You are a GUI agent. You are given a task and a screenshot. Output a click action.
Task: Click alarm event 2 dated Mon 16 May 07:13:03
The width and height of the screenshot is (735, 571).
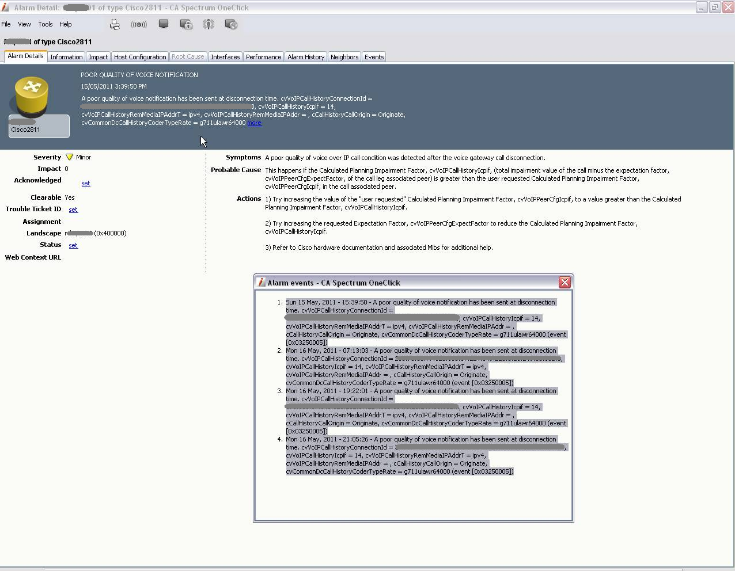pyautogui.click(x=425, y=367)
